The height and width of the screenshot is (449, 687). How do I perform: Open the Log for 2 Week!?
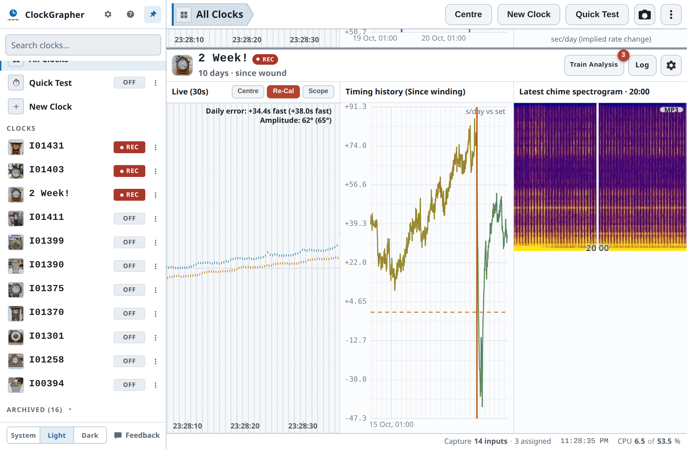coord(642,65)
